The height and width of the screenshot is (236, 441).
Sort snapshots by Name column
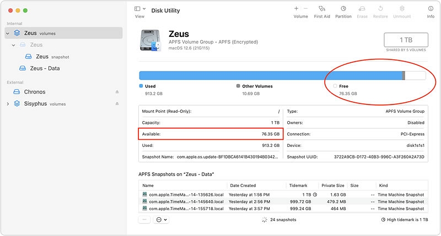click(148, 185)
